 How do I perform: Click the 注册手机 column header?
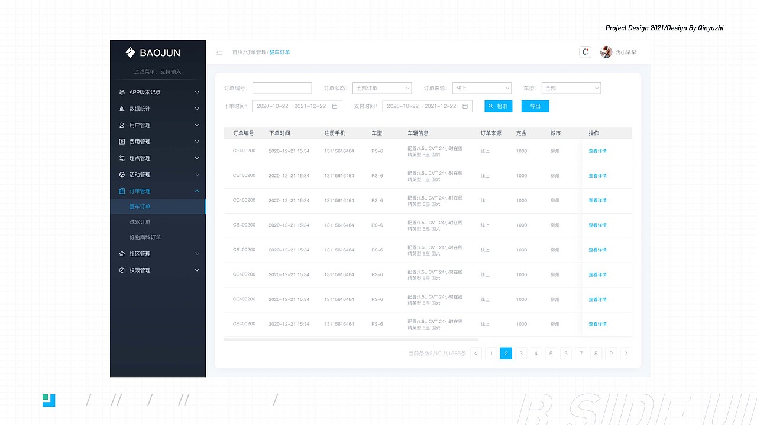coord(335,133)
